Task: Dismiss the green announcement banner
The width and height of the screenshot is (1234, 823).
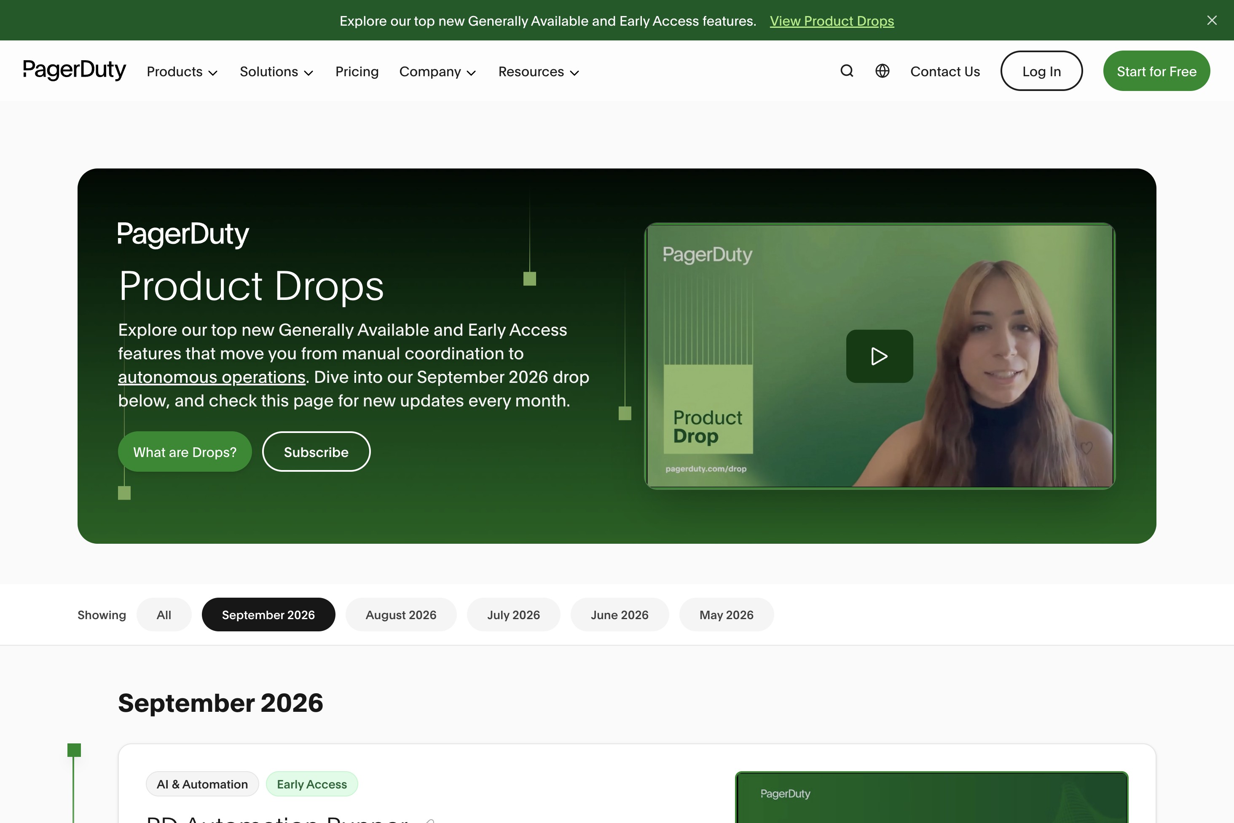Action: (1211, 21)
